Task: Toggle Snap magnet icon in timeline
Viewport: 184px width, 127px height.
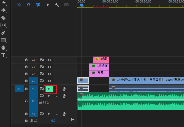Action: pyautogui.click(x=28, y=5)
